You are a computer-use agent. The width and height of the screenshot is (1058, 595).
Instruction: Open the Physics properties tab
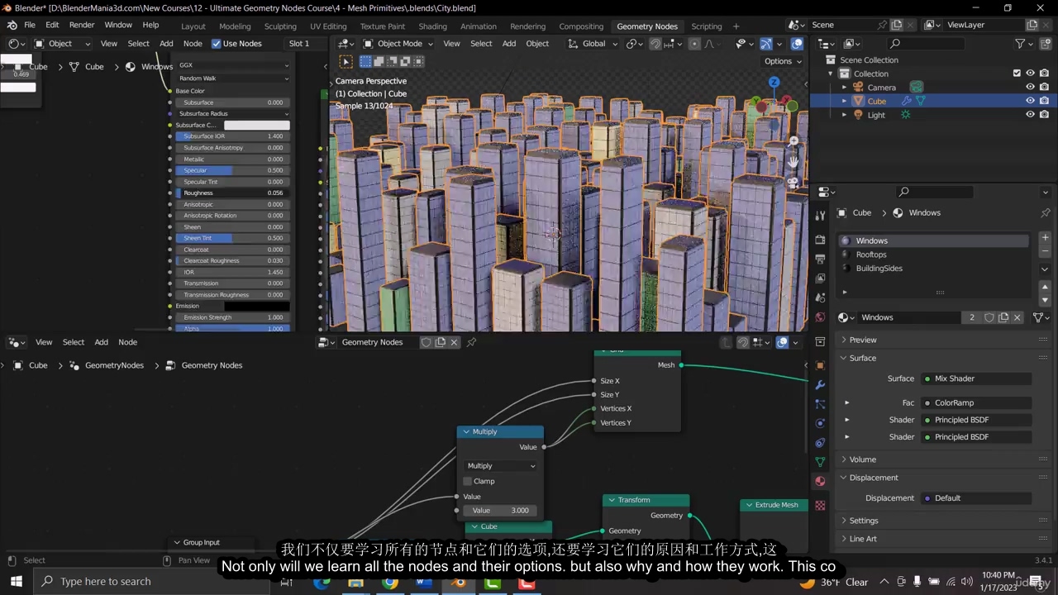[820, 424]
